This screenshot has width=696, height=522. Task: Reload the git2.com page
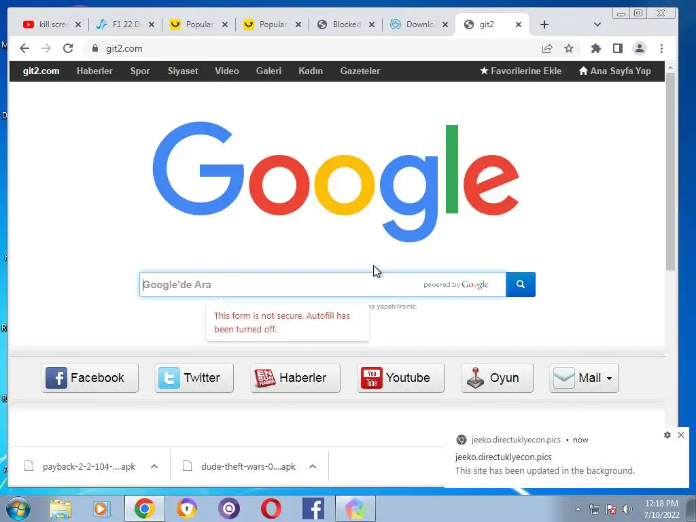tap(68, 48)
